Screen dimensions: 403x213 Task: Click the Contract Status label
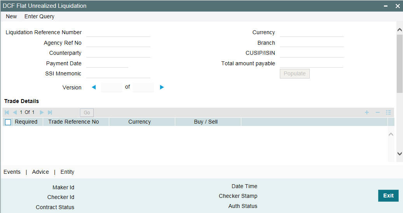pyautogui.click(x=55, y=207)
